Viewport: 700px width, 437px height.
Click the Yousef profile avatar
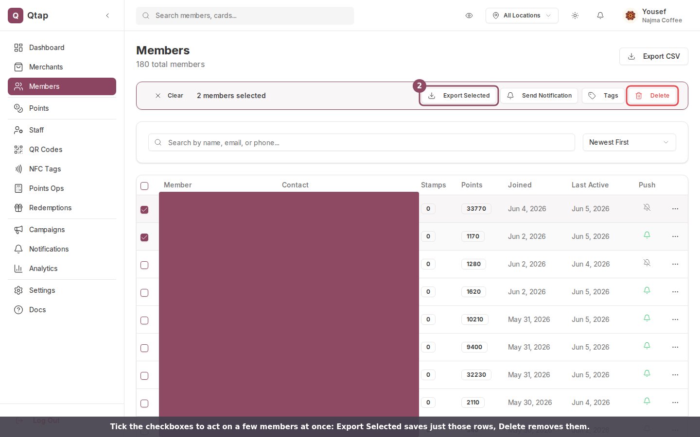tap(630, 16)
